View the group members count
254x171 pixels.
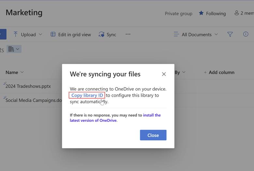244,13
